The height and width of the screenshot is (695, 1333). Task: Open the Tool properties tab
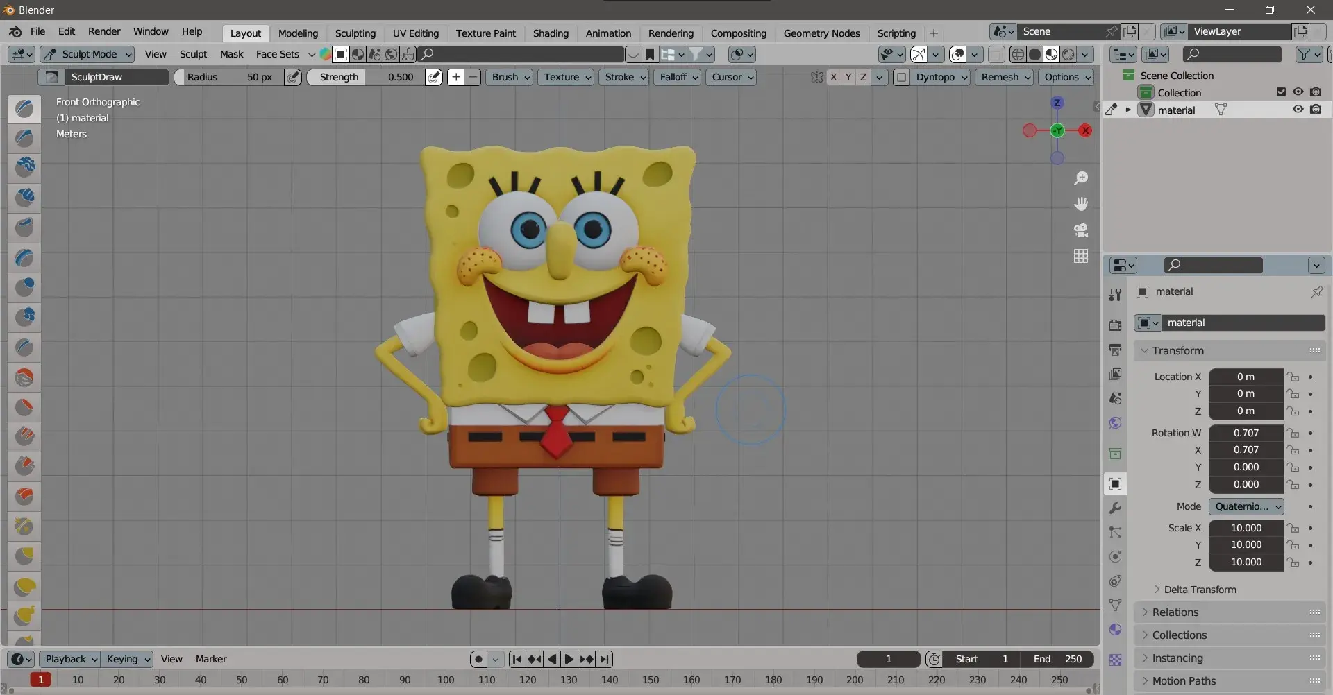(x=1115, y=295)
